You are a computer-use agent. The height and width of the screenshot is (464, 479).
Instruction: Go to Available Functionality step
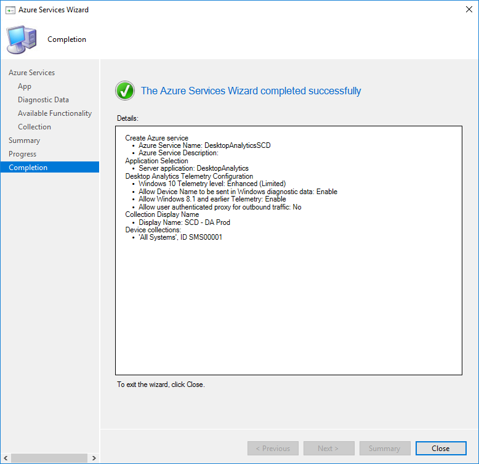point(55,113)
